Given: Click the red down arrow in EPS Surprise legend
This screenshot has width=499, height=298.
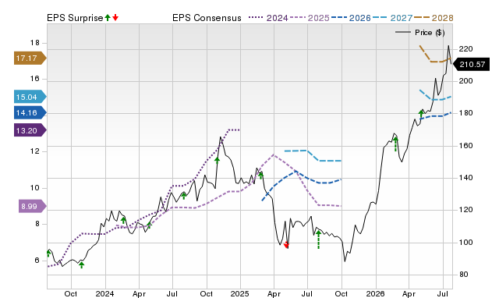Looking at the screenshot, I should pos(115,18).
